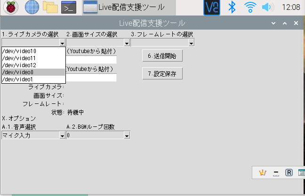Click the underline dash icon in floating toolbar
Viewport: 305px width, 196px height.
click(276, 173)
